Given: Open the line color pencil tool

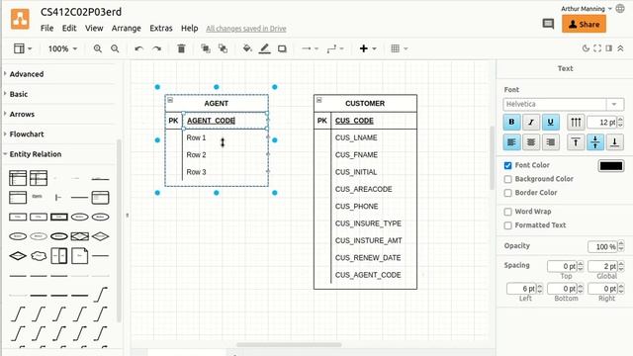Looking at the screenshot, I should coord(264,48).
